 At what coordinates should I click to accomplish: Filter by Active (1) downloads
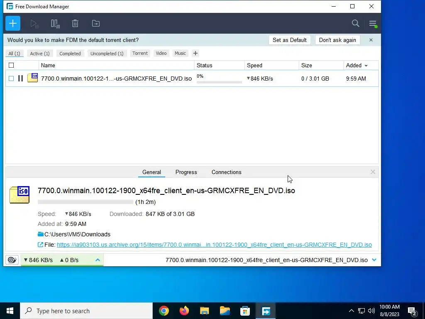(x=40, y=54)
